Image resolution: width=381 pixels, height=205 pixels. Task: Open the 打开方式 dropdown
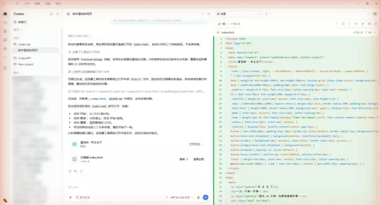(x=196, y=144)
